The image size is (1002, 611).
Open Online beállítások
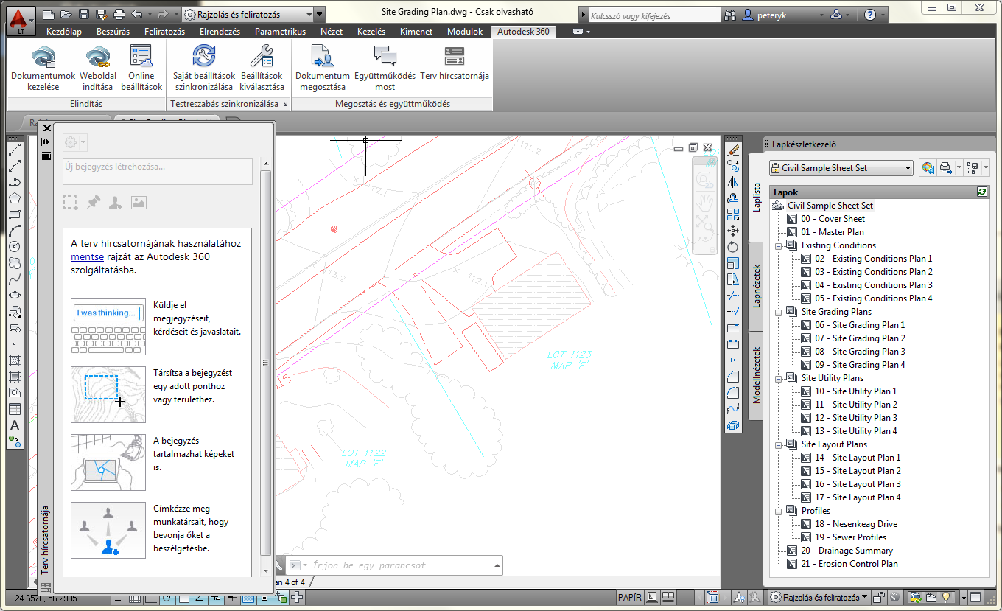point(141,69)
